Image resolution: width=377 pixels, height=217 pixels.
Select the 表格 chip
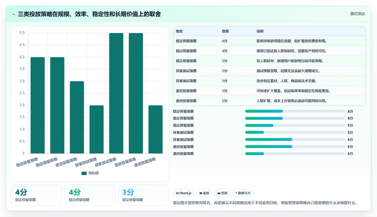(204, 193)
